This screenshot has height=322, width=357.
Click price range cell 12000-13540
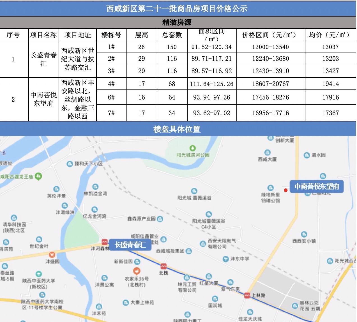pos(271,47)
